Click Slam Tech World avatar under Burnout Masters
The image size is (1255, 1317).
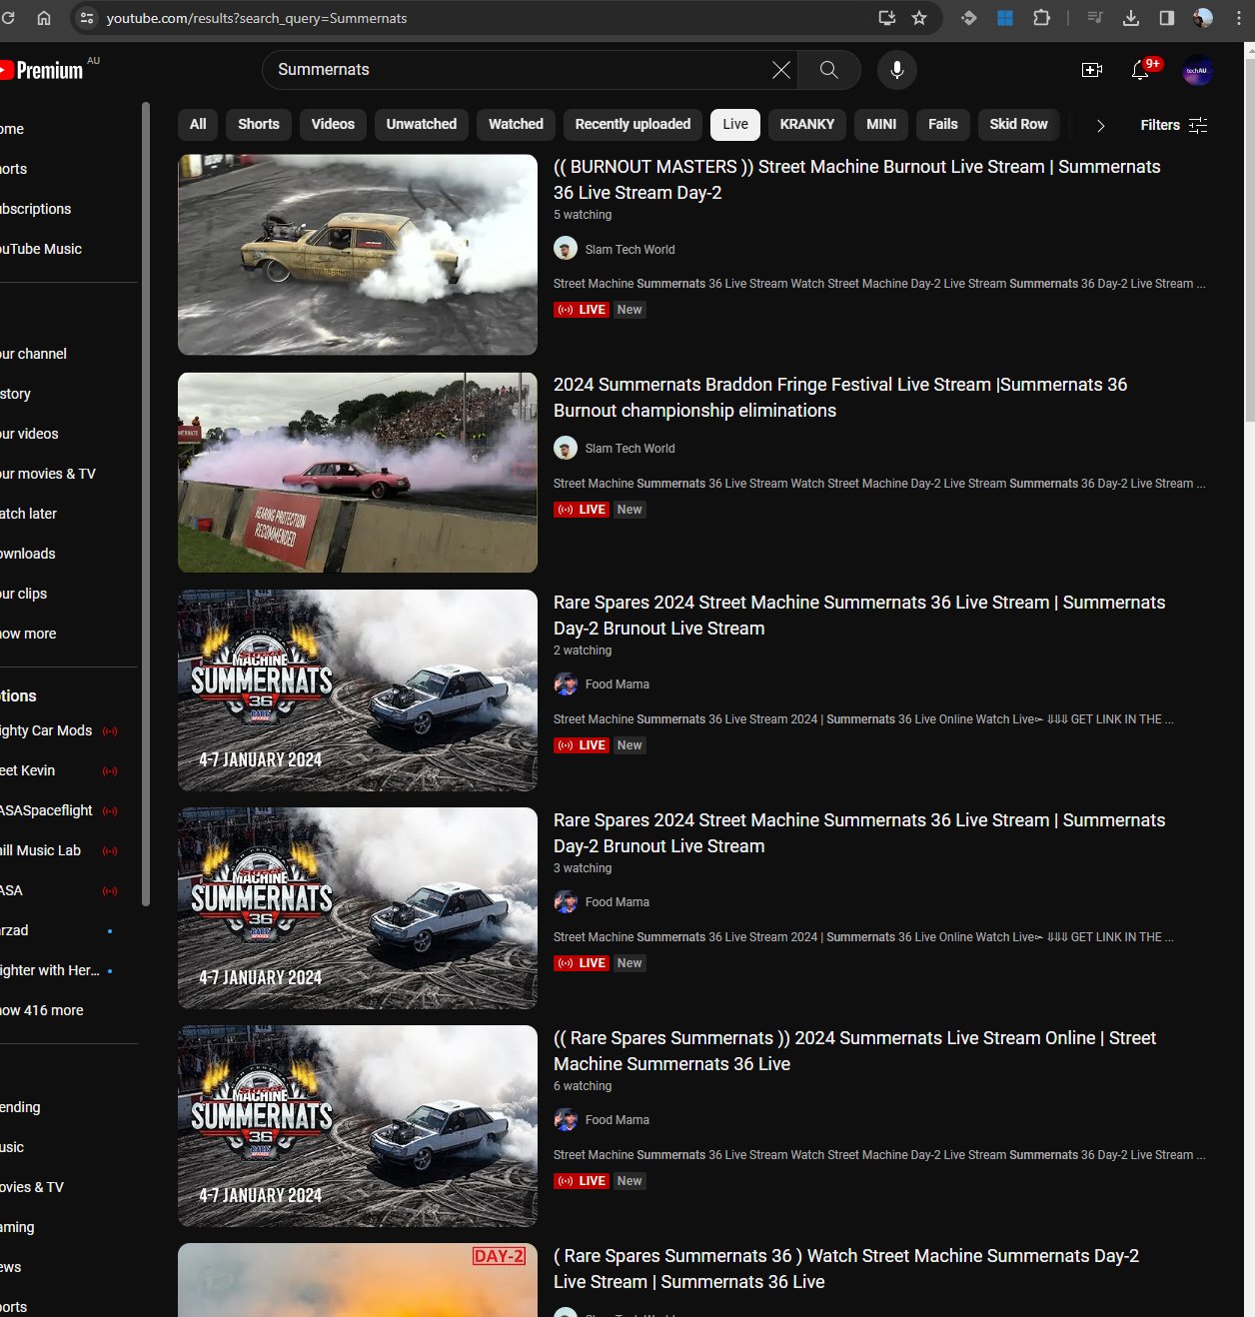(x=566, y=249)
